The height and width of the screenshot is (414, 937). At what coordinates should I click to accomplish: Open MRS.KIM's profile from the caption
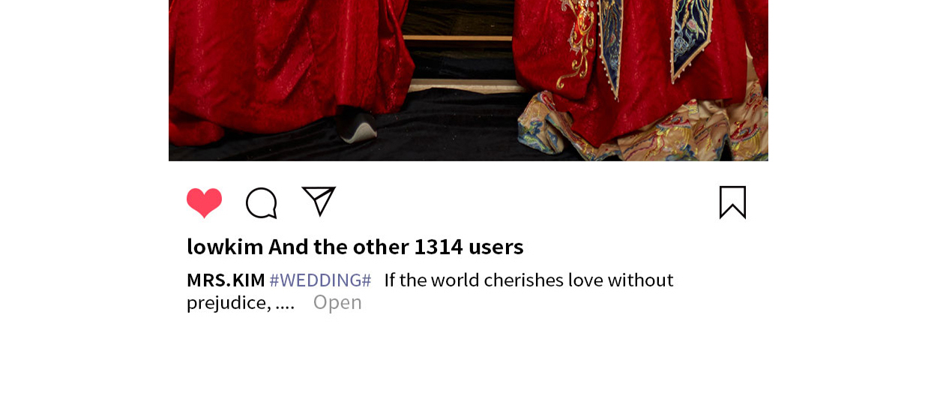(226, 280)
